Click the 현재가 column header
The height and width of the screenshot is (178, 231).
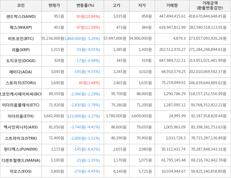tap(54, 5)
